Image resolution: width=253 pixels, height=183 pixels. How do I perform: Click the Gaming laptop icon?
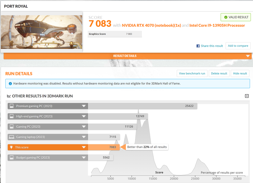[x=12, y=137]
